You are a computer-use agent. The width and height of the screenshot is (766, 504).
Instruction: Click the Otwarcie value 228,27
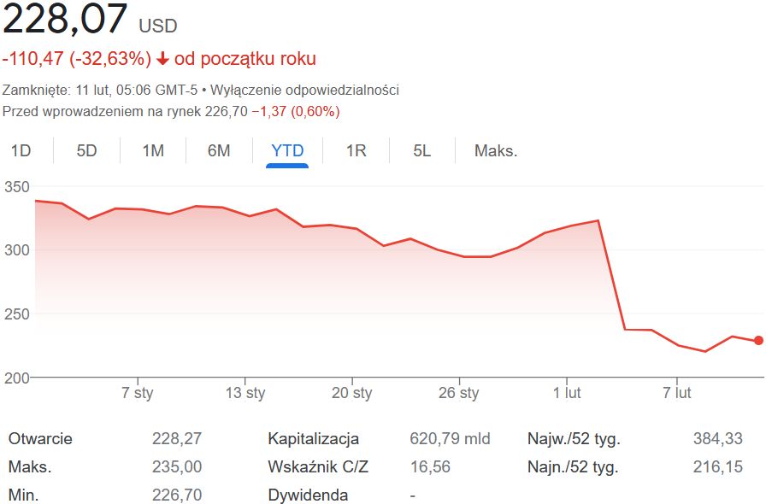point(175,438)
